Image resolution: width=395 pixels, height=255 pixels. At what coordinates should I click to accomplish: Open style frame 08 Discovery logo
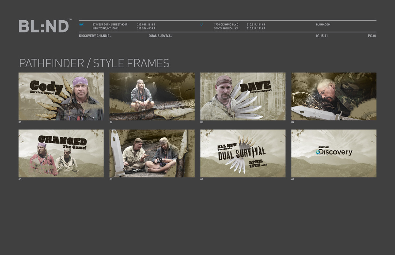pyautogui.click(x=334, y=153)
